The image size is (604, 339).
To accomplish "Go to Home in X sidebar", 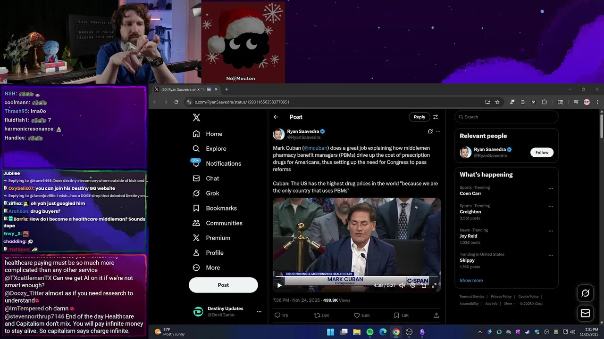I will click(208, 134).
